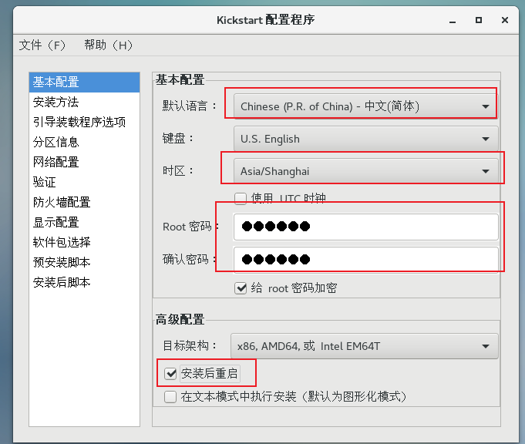525x444 pixels.
Task: Minimize the Kickstart window
Action: tap(453, 20)
